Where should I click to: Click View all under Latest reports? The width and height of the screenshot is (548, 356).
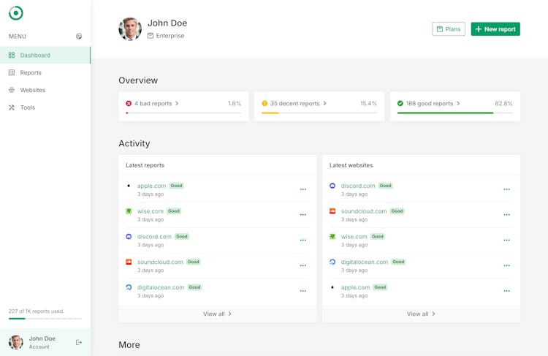[x=217, y=314]
